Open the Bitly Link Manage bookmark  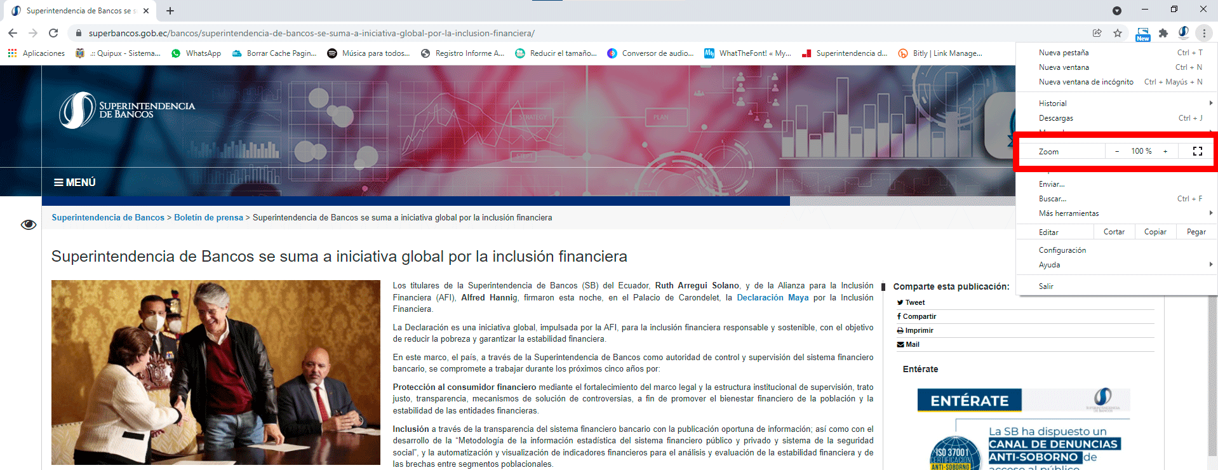tap(940, 53)
